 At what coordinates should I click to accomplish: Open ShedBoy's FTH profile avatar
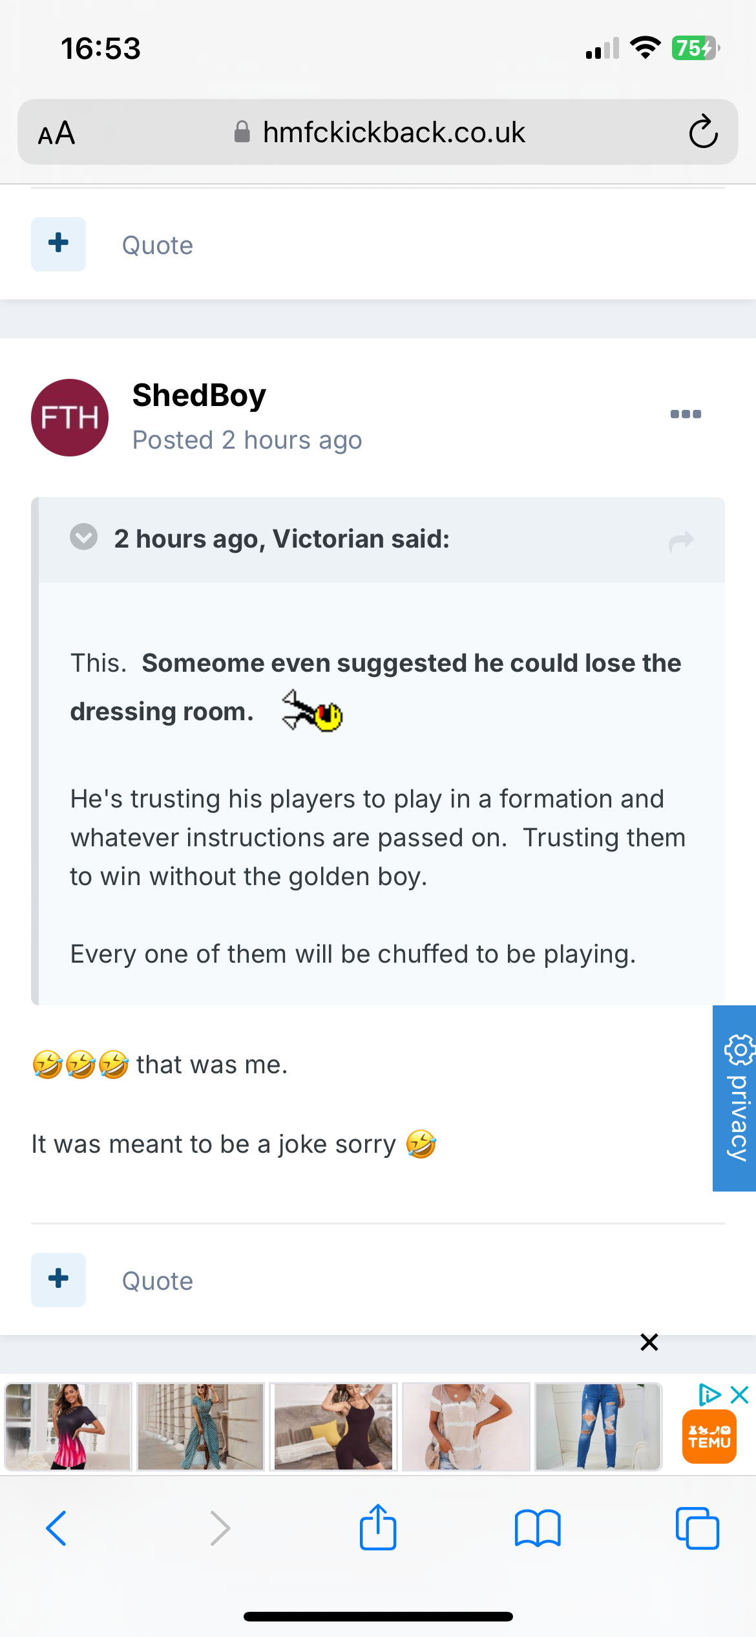[70, 418]
